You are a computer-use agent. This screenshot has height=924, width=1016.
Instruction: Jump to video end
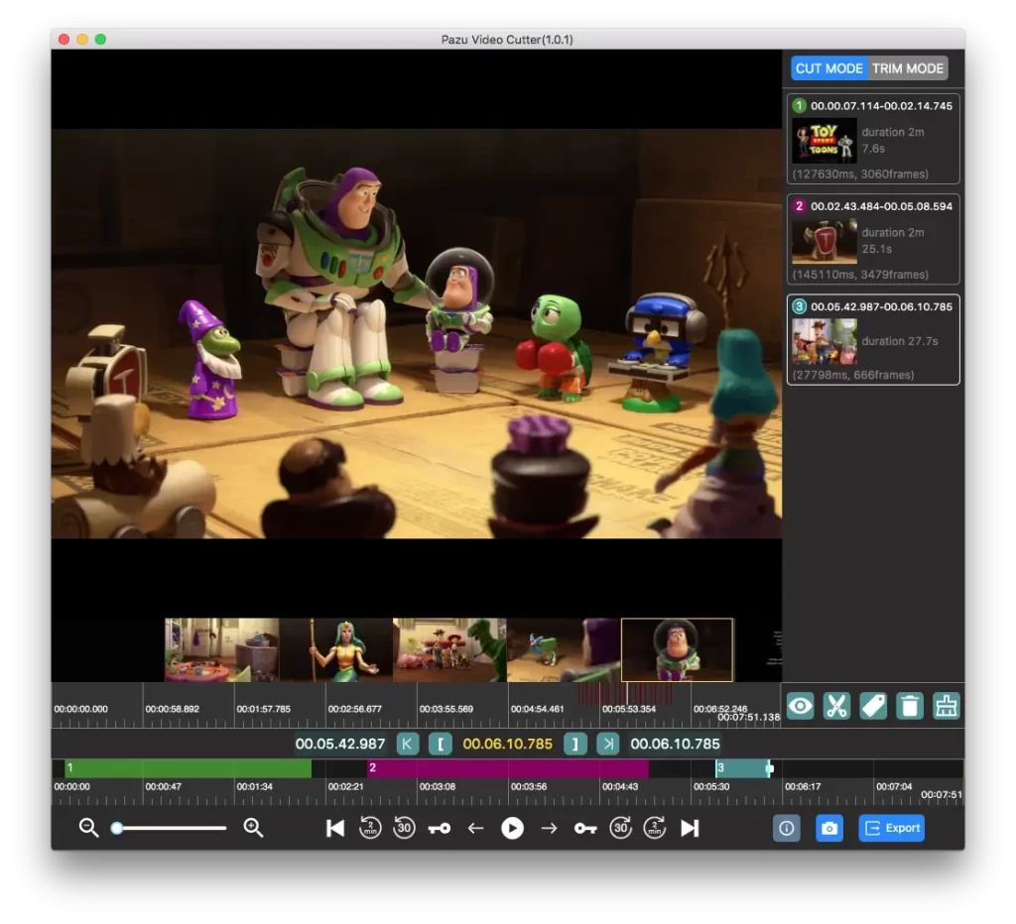[x=690, y=828]
